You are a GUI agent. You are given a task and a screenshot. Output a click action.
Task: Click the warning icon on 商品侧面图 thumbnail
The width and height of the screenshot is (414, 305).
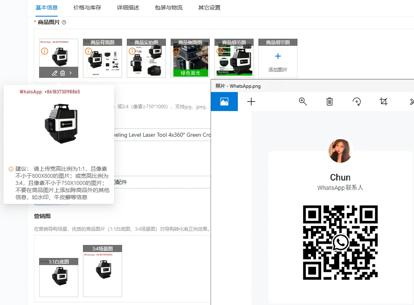point(176,51)
